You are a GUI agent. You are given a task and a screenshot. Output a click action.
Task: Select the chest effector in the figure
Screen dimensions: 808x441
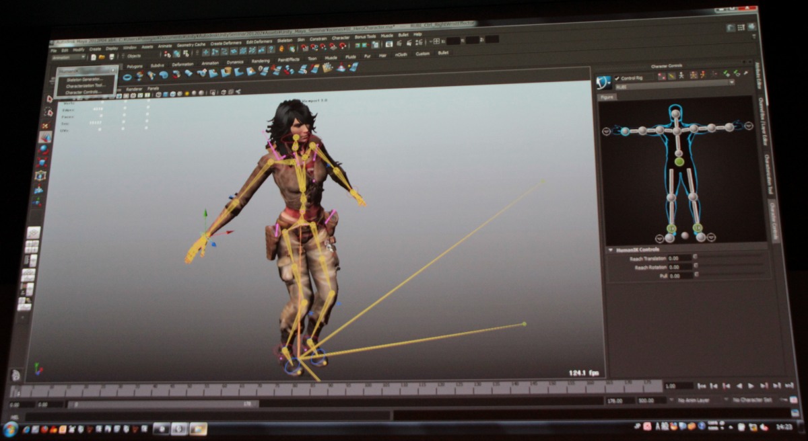677,130
